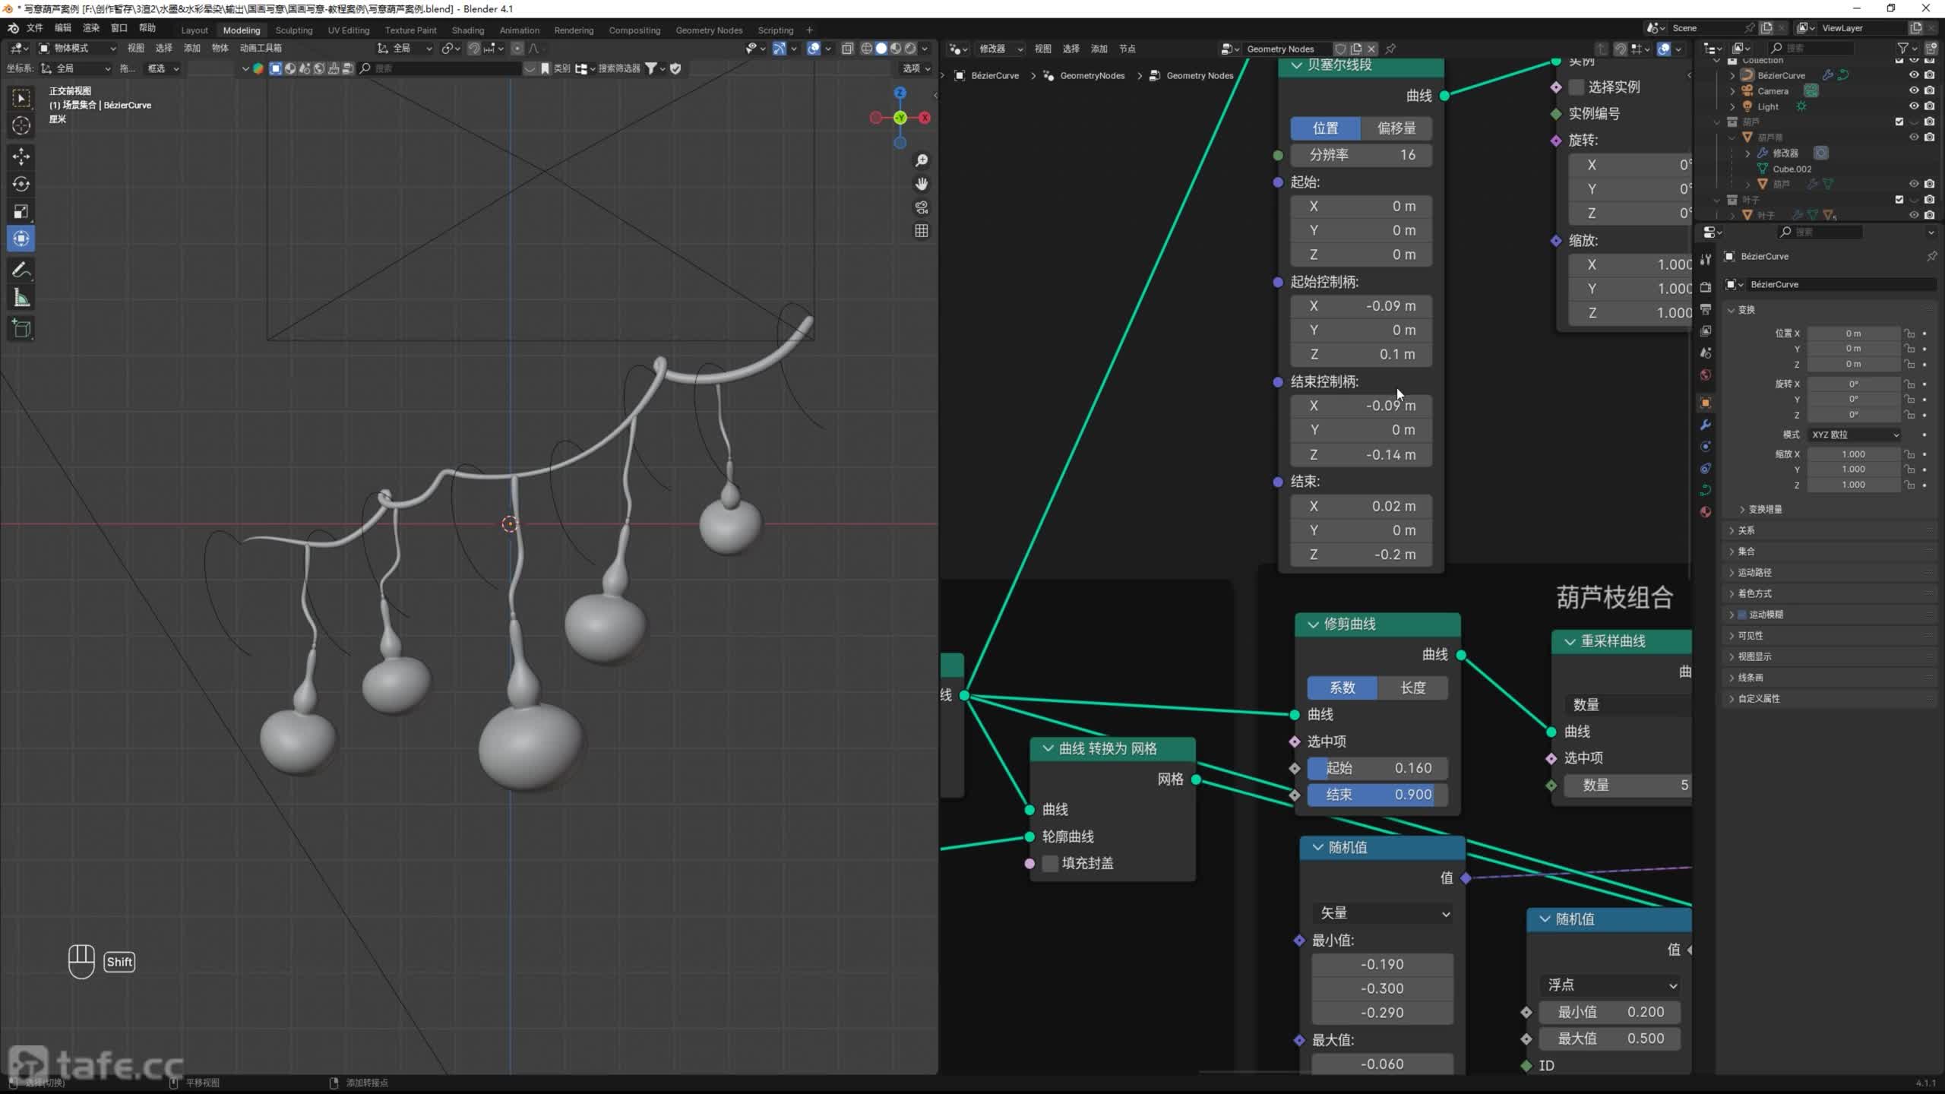This screenshot has height=1094, width=1945.
Task: Select the Rotate tool
Action: (x=21, y=184)
